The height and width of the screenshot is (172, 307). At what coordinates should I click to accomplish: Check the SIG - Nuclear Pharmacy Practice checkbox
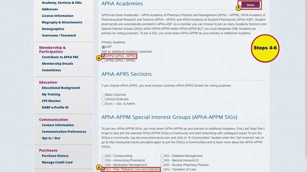[162, 165]
